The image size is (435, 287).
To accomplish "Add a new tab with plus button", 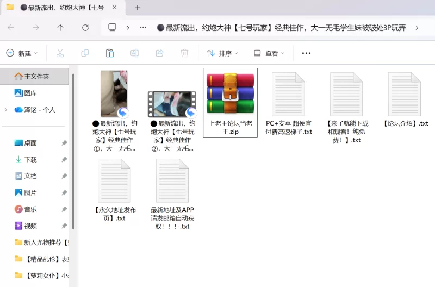I will click(138, 8).
